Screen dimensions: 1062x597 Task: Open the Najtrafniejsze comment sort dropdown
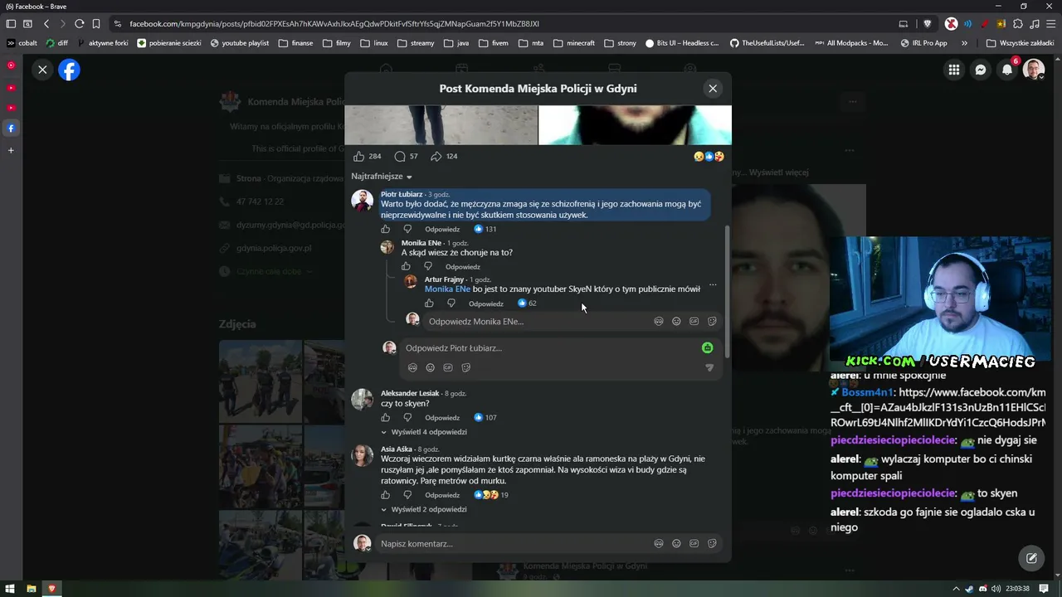click(382, 177)
